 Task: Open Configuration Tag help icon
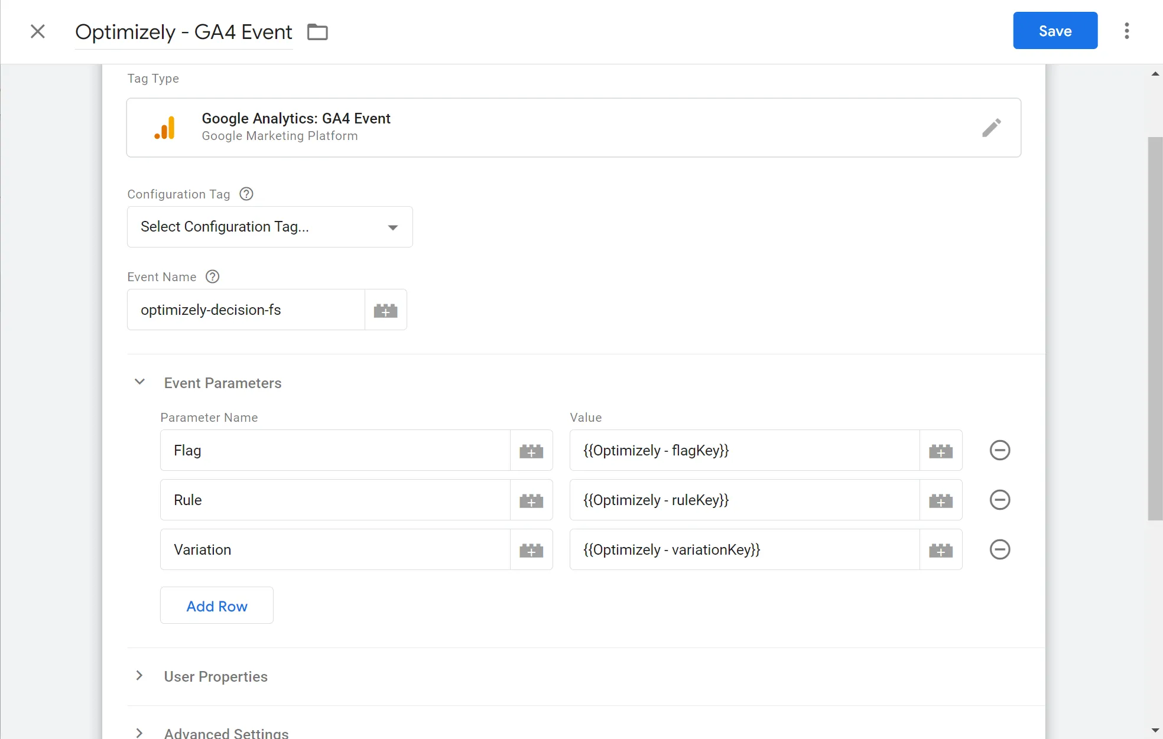point(246,194)
